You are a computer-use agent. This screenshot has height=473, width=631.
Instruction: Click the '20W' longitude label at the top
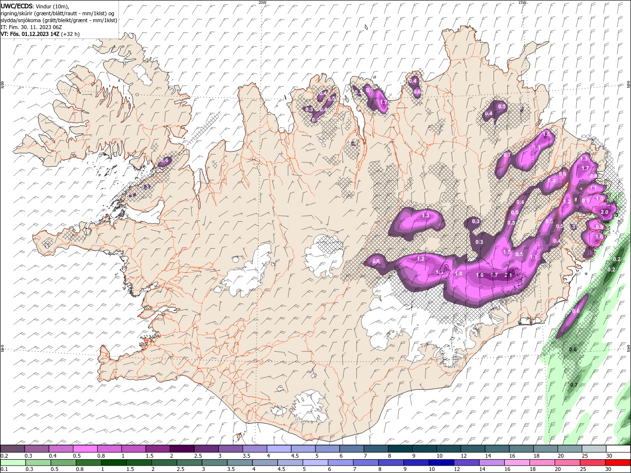tap(262, 2)
